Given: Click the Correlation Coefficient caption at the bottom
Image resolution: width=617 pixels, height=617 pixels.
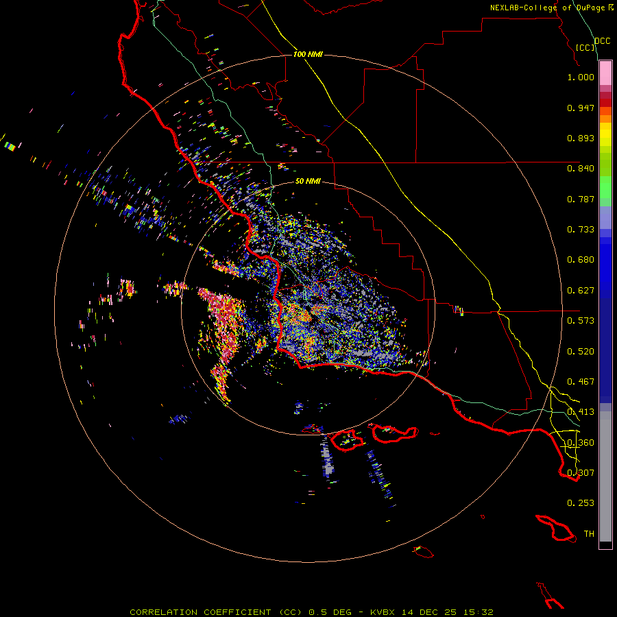Looking at the screenshot, I should [312, 612].
